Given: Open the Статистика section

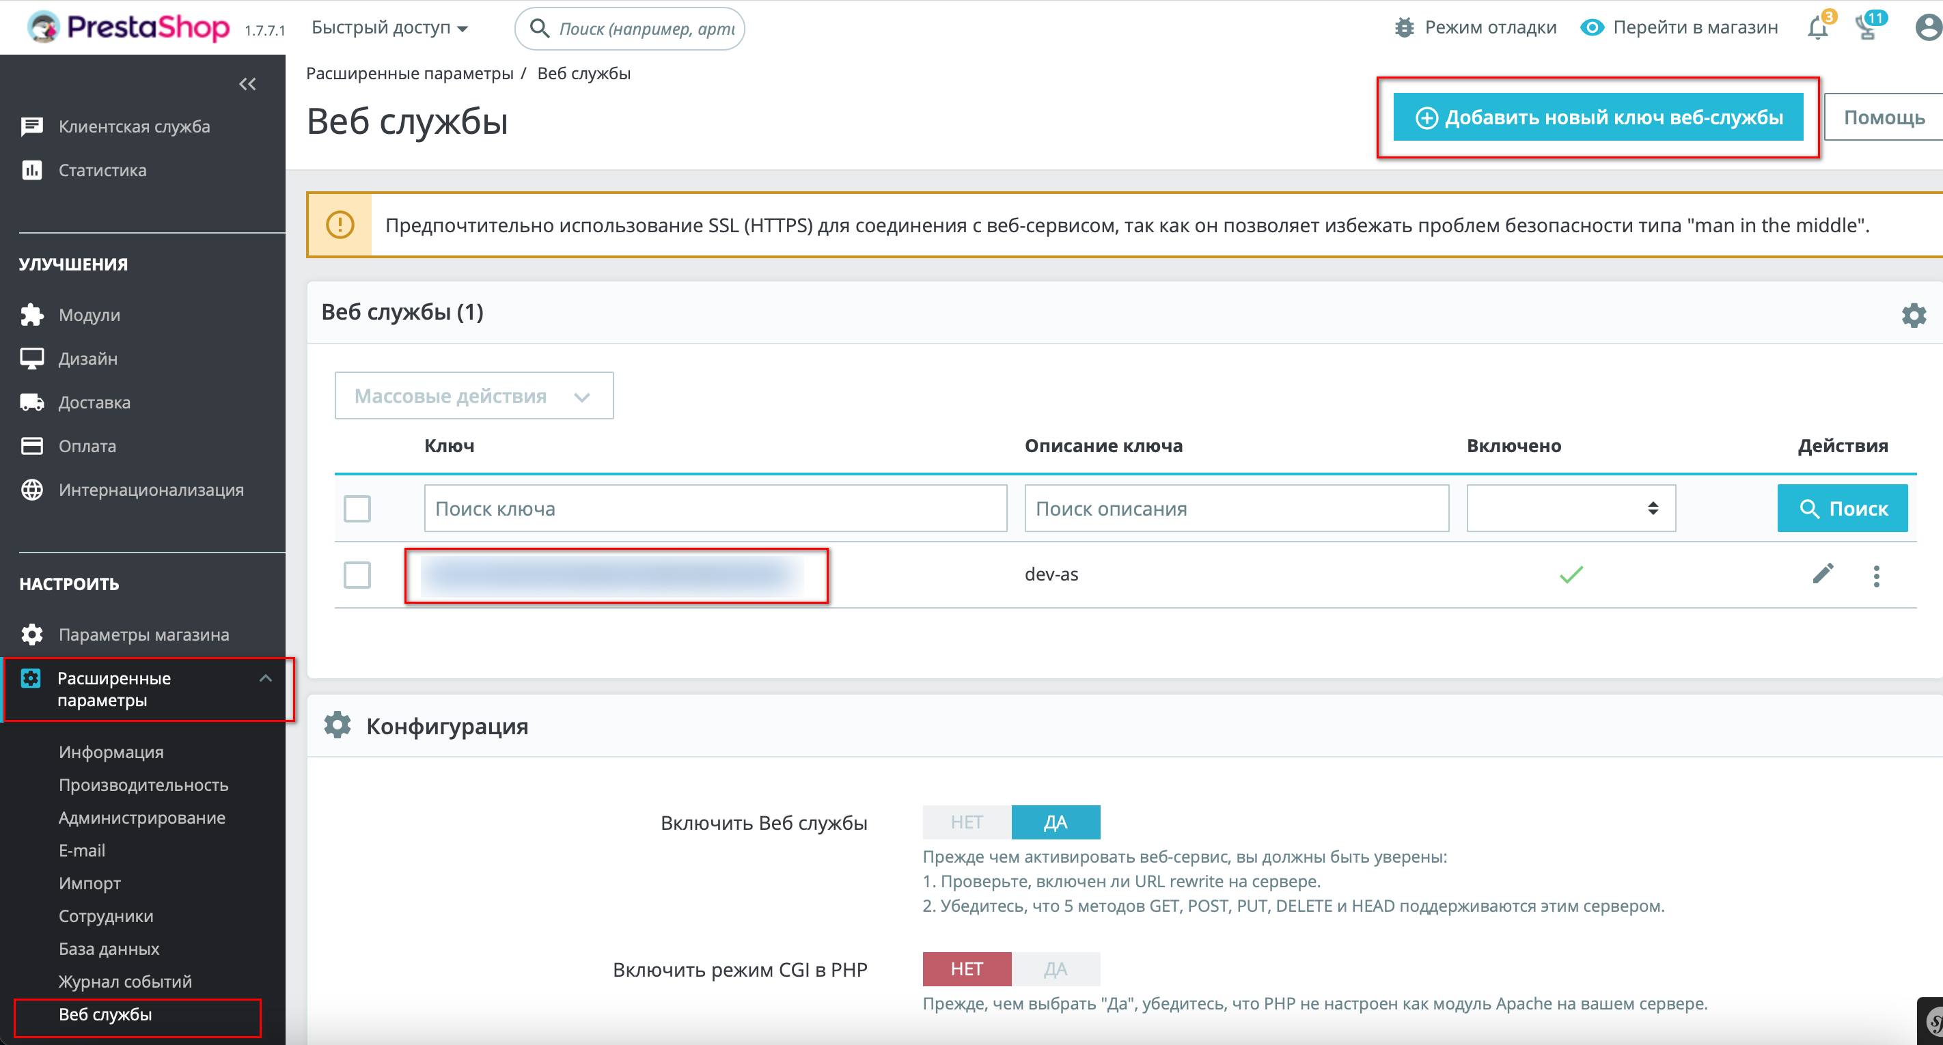Looking at the screenshot, I should pyautogui.click(x=102, y=170).
